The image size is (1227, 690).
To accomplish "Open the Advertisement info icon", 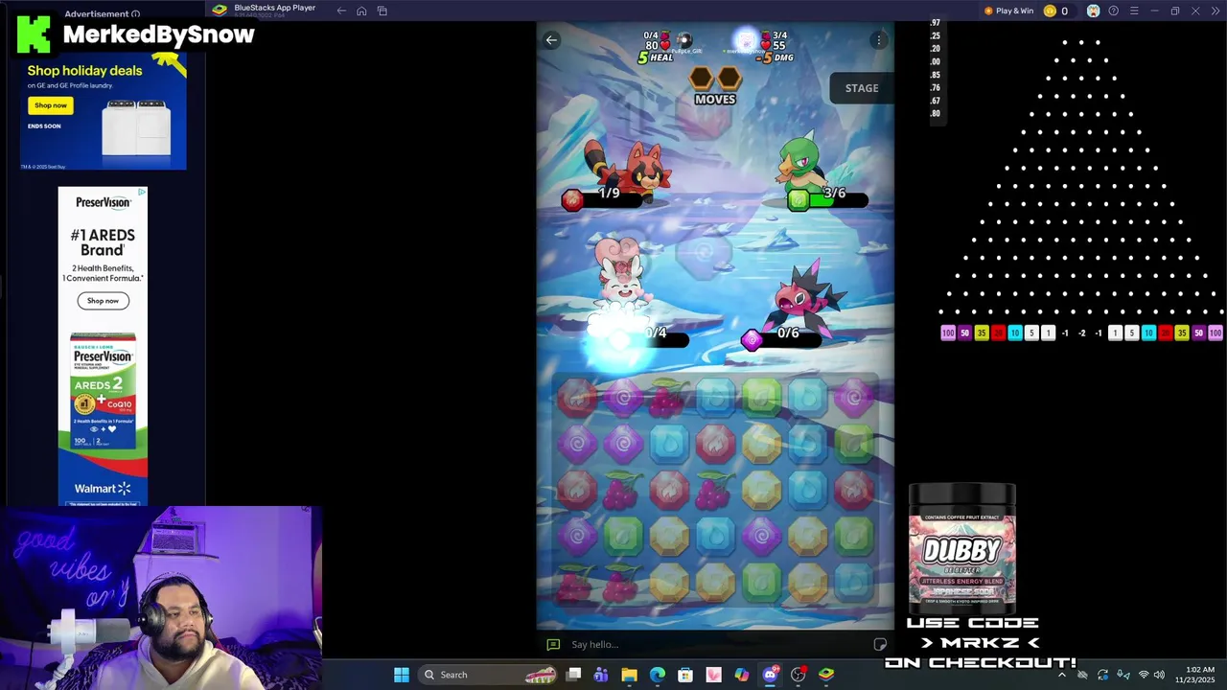I will click(135, 14).
